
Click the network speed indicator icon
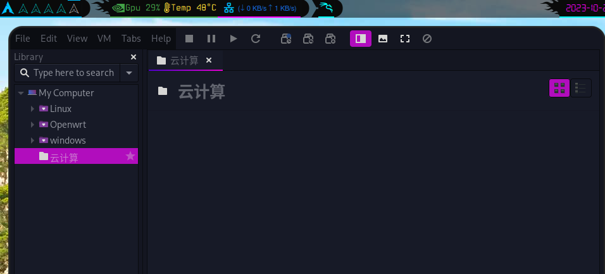pos(229,8)
